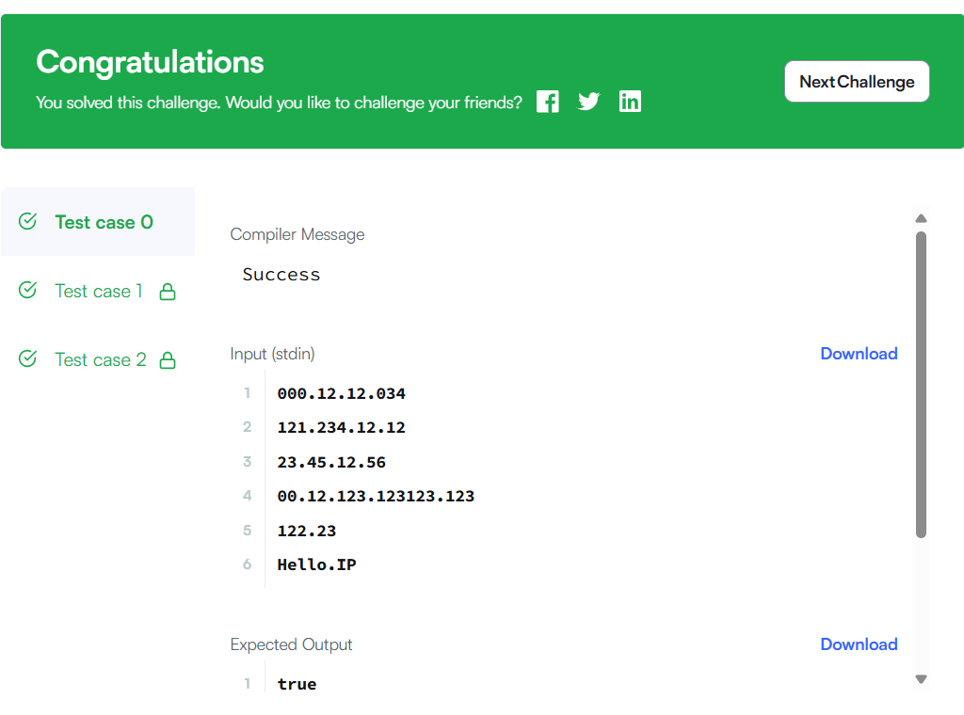964x715 pixels.
Task: Click the Test case 1 lock icon
Action: pyautogui.click(x=168, y=292)
